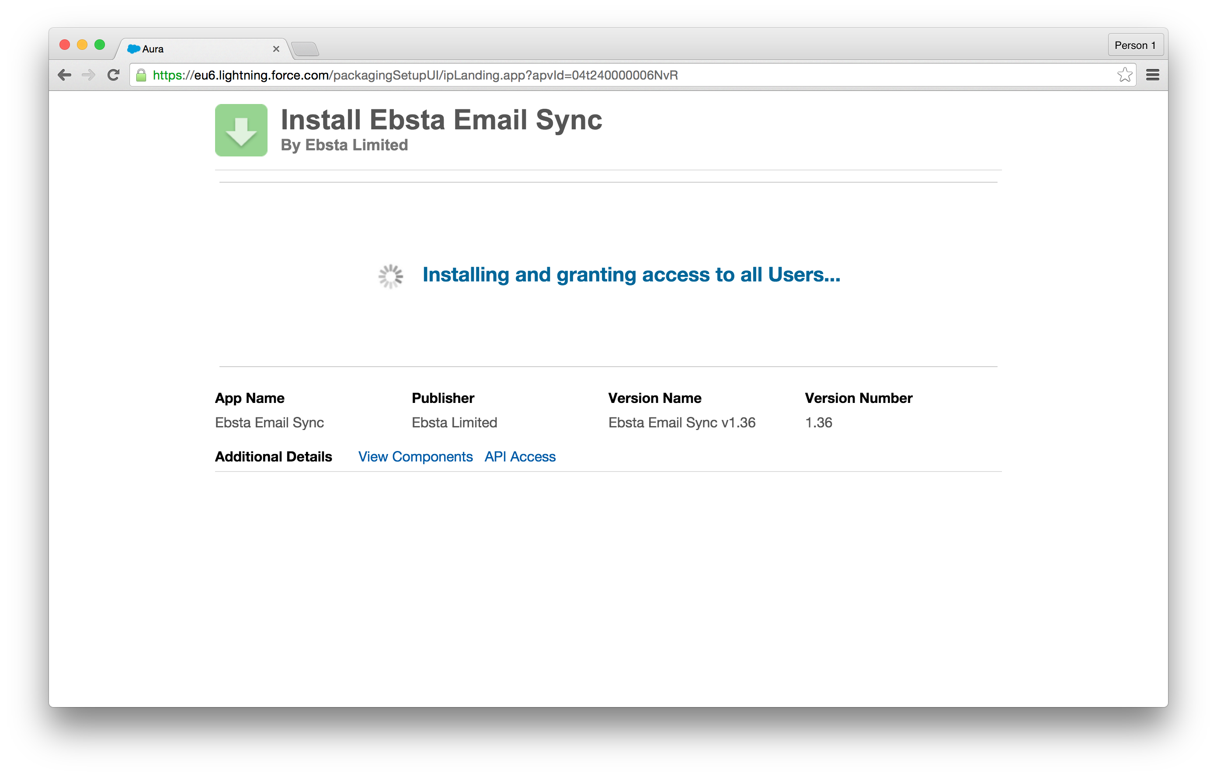Click the browser forward arrow
1217x777 pixels.
(x=88, y=75)
